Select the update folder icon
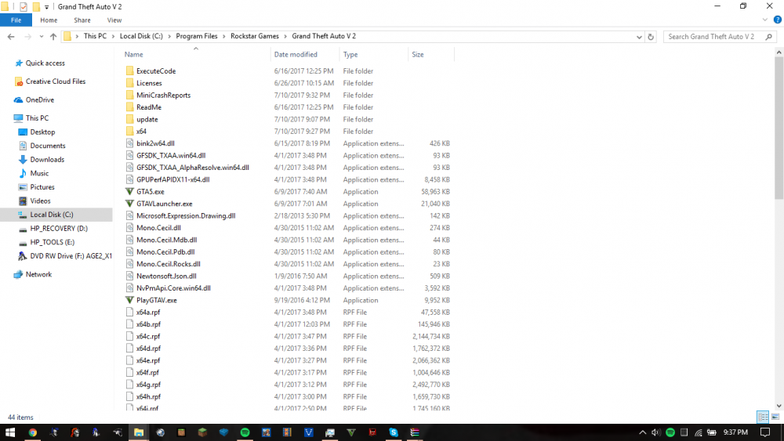 pyautogui.click(x=129, y=119)
